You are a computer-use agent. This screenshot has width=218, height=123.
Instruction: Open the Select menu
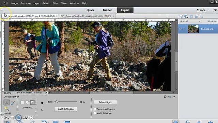(46, 3)
